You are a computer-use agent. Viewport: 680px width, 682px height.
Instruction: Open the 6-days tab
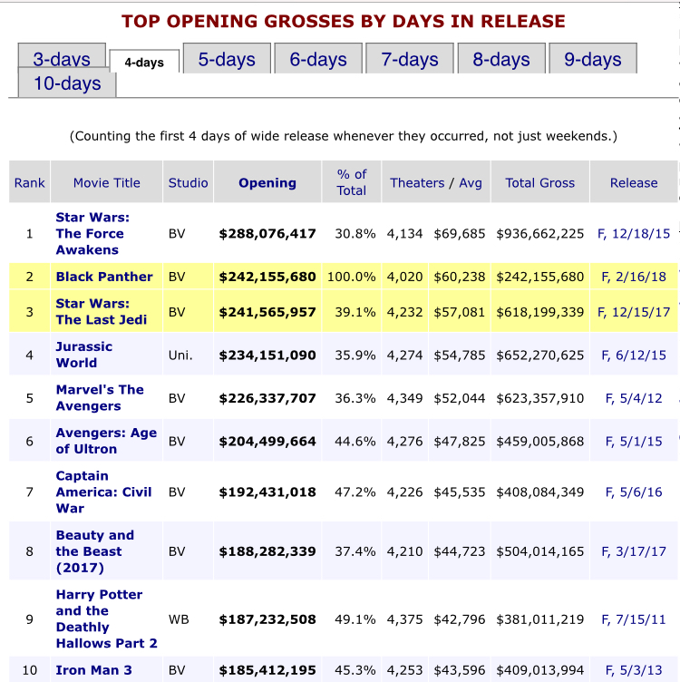coord(318,59)
